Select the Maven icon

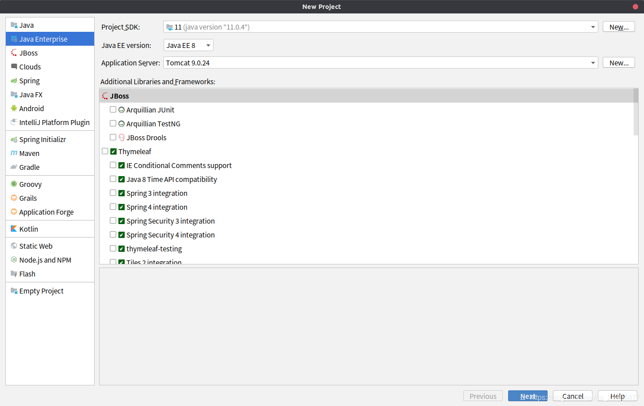point(14,153)
